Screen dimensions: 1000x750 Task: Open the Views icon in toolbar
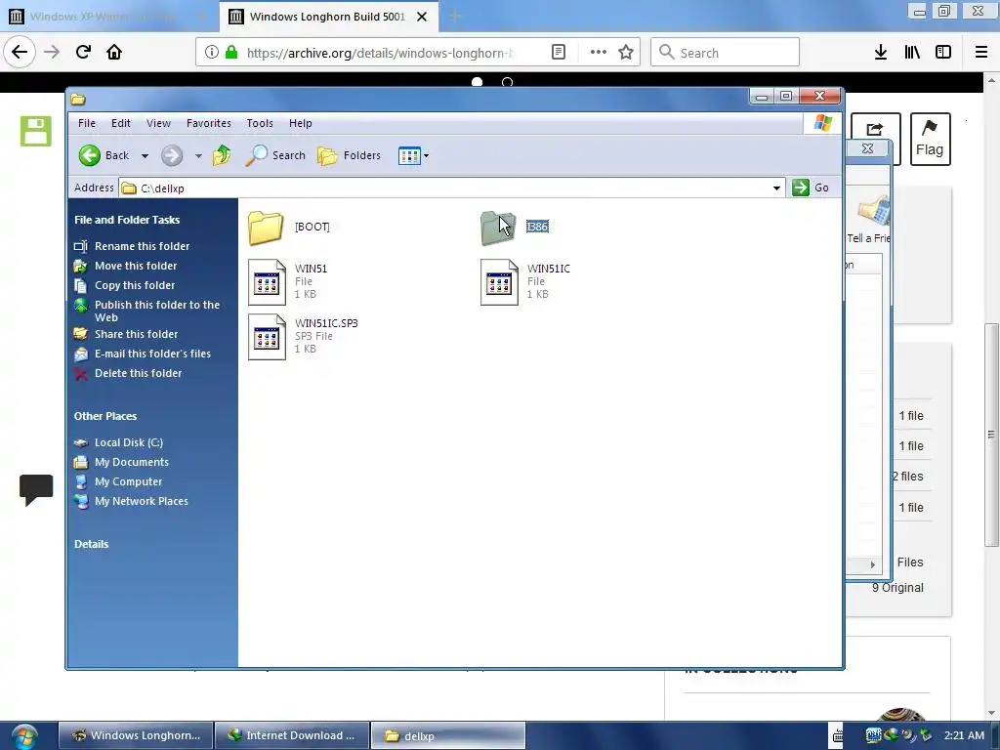(x=409, y=155)
